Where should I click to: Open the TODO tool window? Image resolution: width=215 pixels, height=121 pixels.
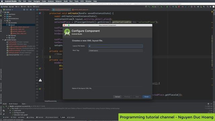13,117
